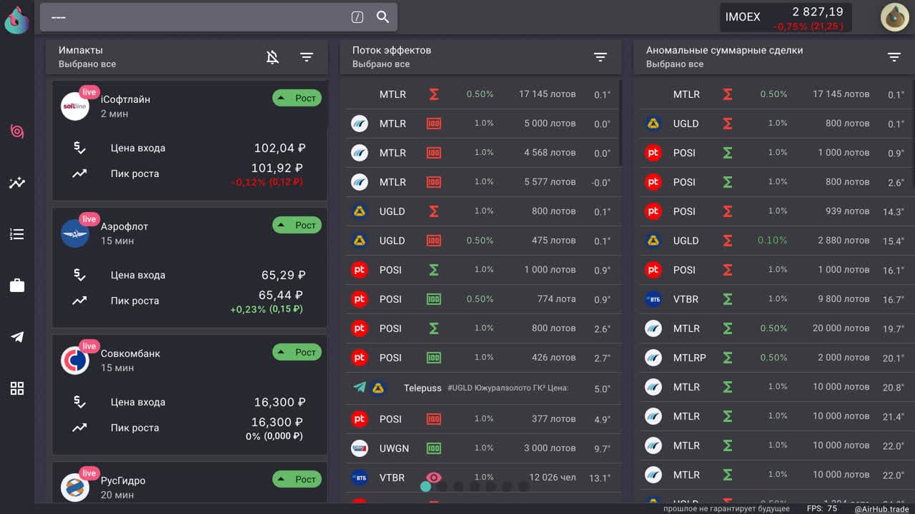The image size is (915, 514).
Task: Click Рост badge on Аэрофлот card
Action: coord(297,225)
